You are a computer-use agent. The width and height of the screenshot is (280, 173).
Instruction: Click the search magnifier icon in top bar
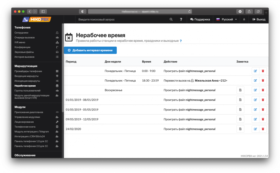(x=171, y=19)
